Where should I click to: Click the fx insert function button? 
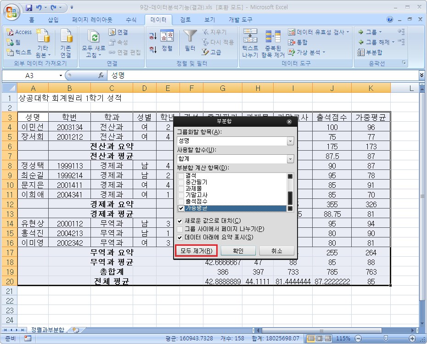(x=101, y=75)
